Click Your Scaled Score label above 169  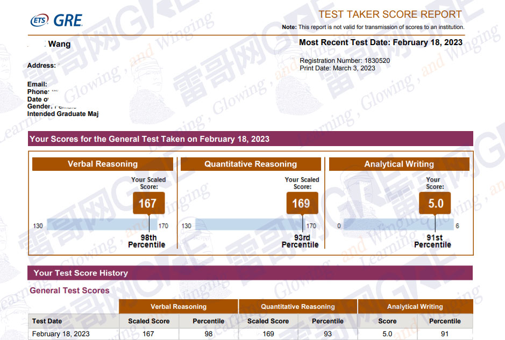click(x=302, y=183)
